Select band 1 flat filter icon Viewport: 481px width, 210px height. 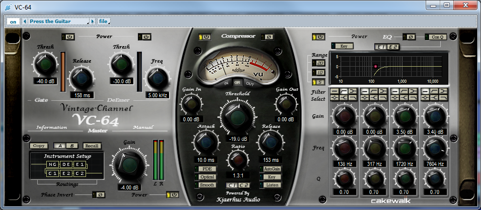(335, 91)
